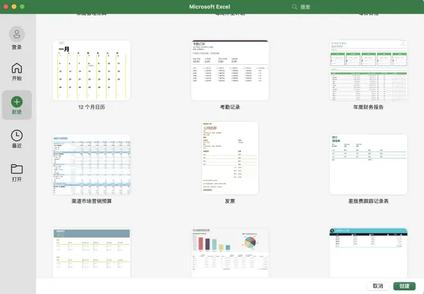The height and width of the screenshot is (294, 424).
Task: Click the red close window button
Action: coord(6,6)
